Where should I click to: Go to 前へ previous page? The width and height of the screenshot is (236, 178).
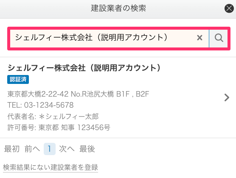32,149
